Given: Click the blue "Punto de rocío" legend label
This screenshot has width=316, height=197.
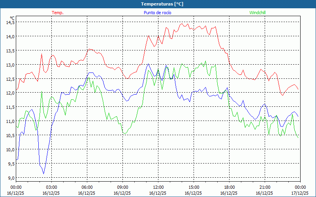Looking at the screenshot, I should coord(157,13).
